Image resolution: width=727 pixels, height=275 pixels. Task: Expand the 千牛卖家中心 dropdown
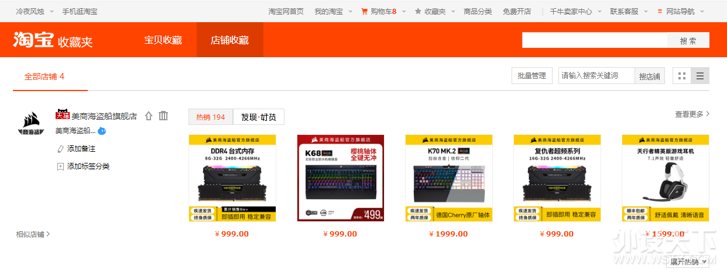point(599,11)
